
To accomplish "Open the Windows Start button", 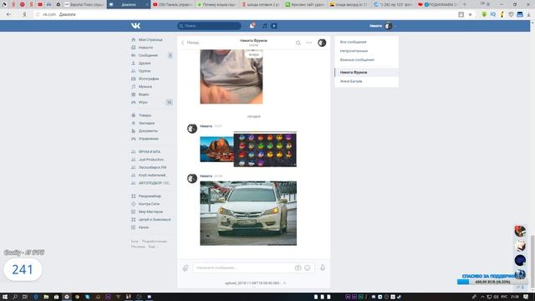I will pos(5,297).
